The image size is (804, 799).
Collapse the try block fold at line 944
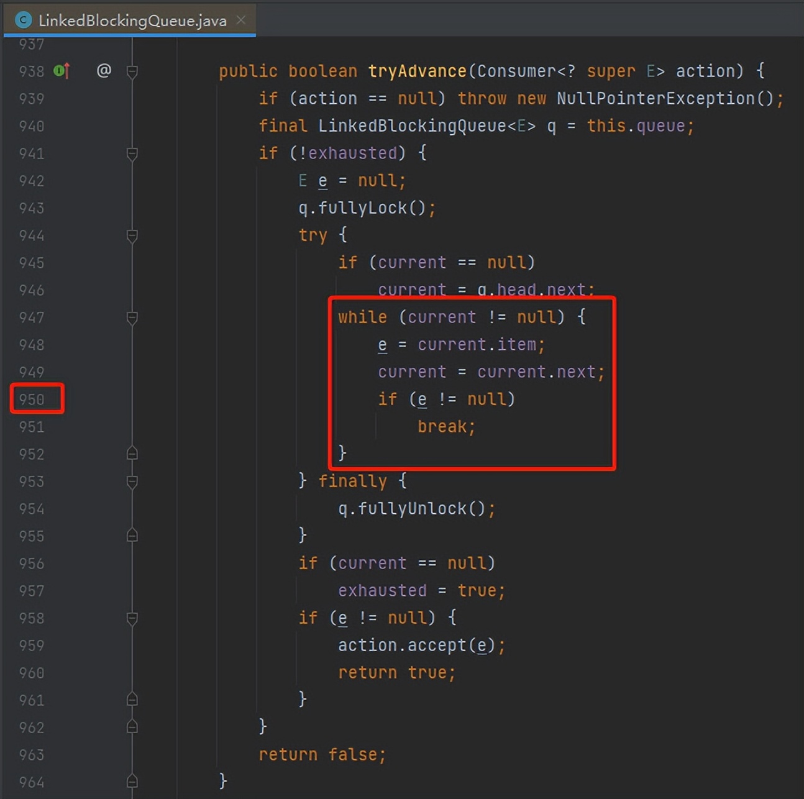tap(132, 235)
